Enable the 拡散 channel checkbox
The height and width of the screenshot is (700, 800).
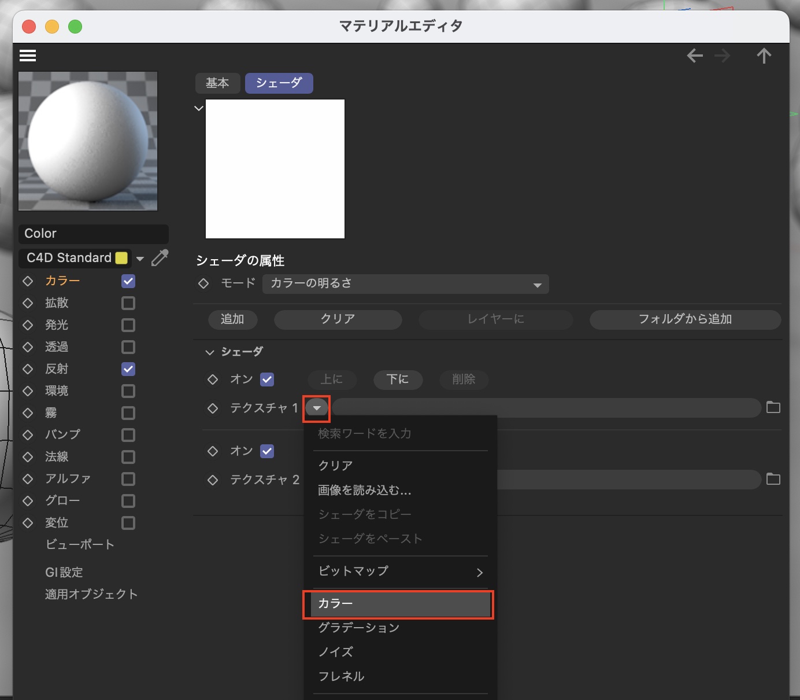pyautogui.click(x=128, y=303)
